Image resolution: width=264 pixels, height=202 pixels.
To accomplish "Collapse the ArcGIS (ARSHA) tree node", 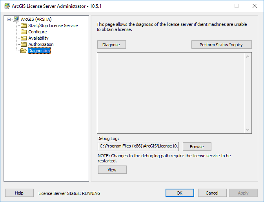I will click(x=9, y=19).
